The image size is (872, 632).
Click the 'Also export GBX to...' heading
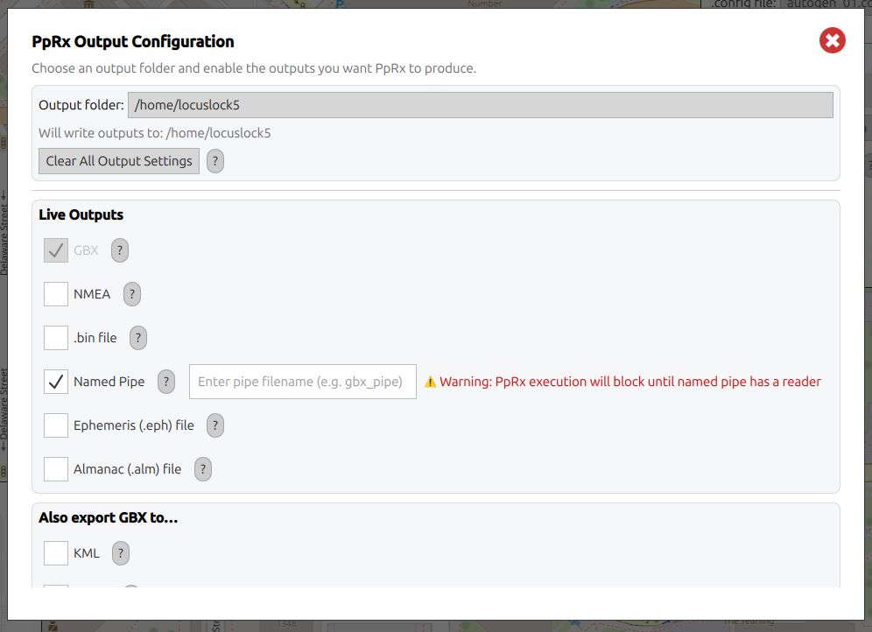[x=109, y=517]
